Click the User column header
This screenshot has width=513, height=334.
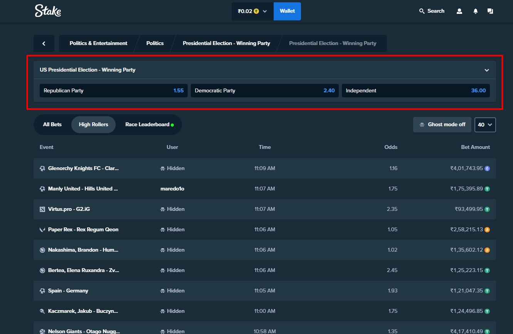172,147
